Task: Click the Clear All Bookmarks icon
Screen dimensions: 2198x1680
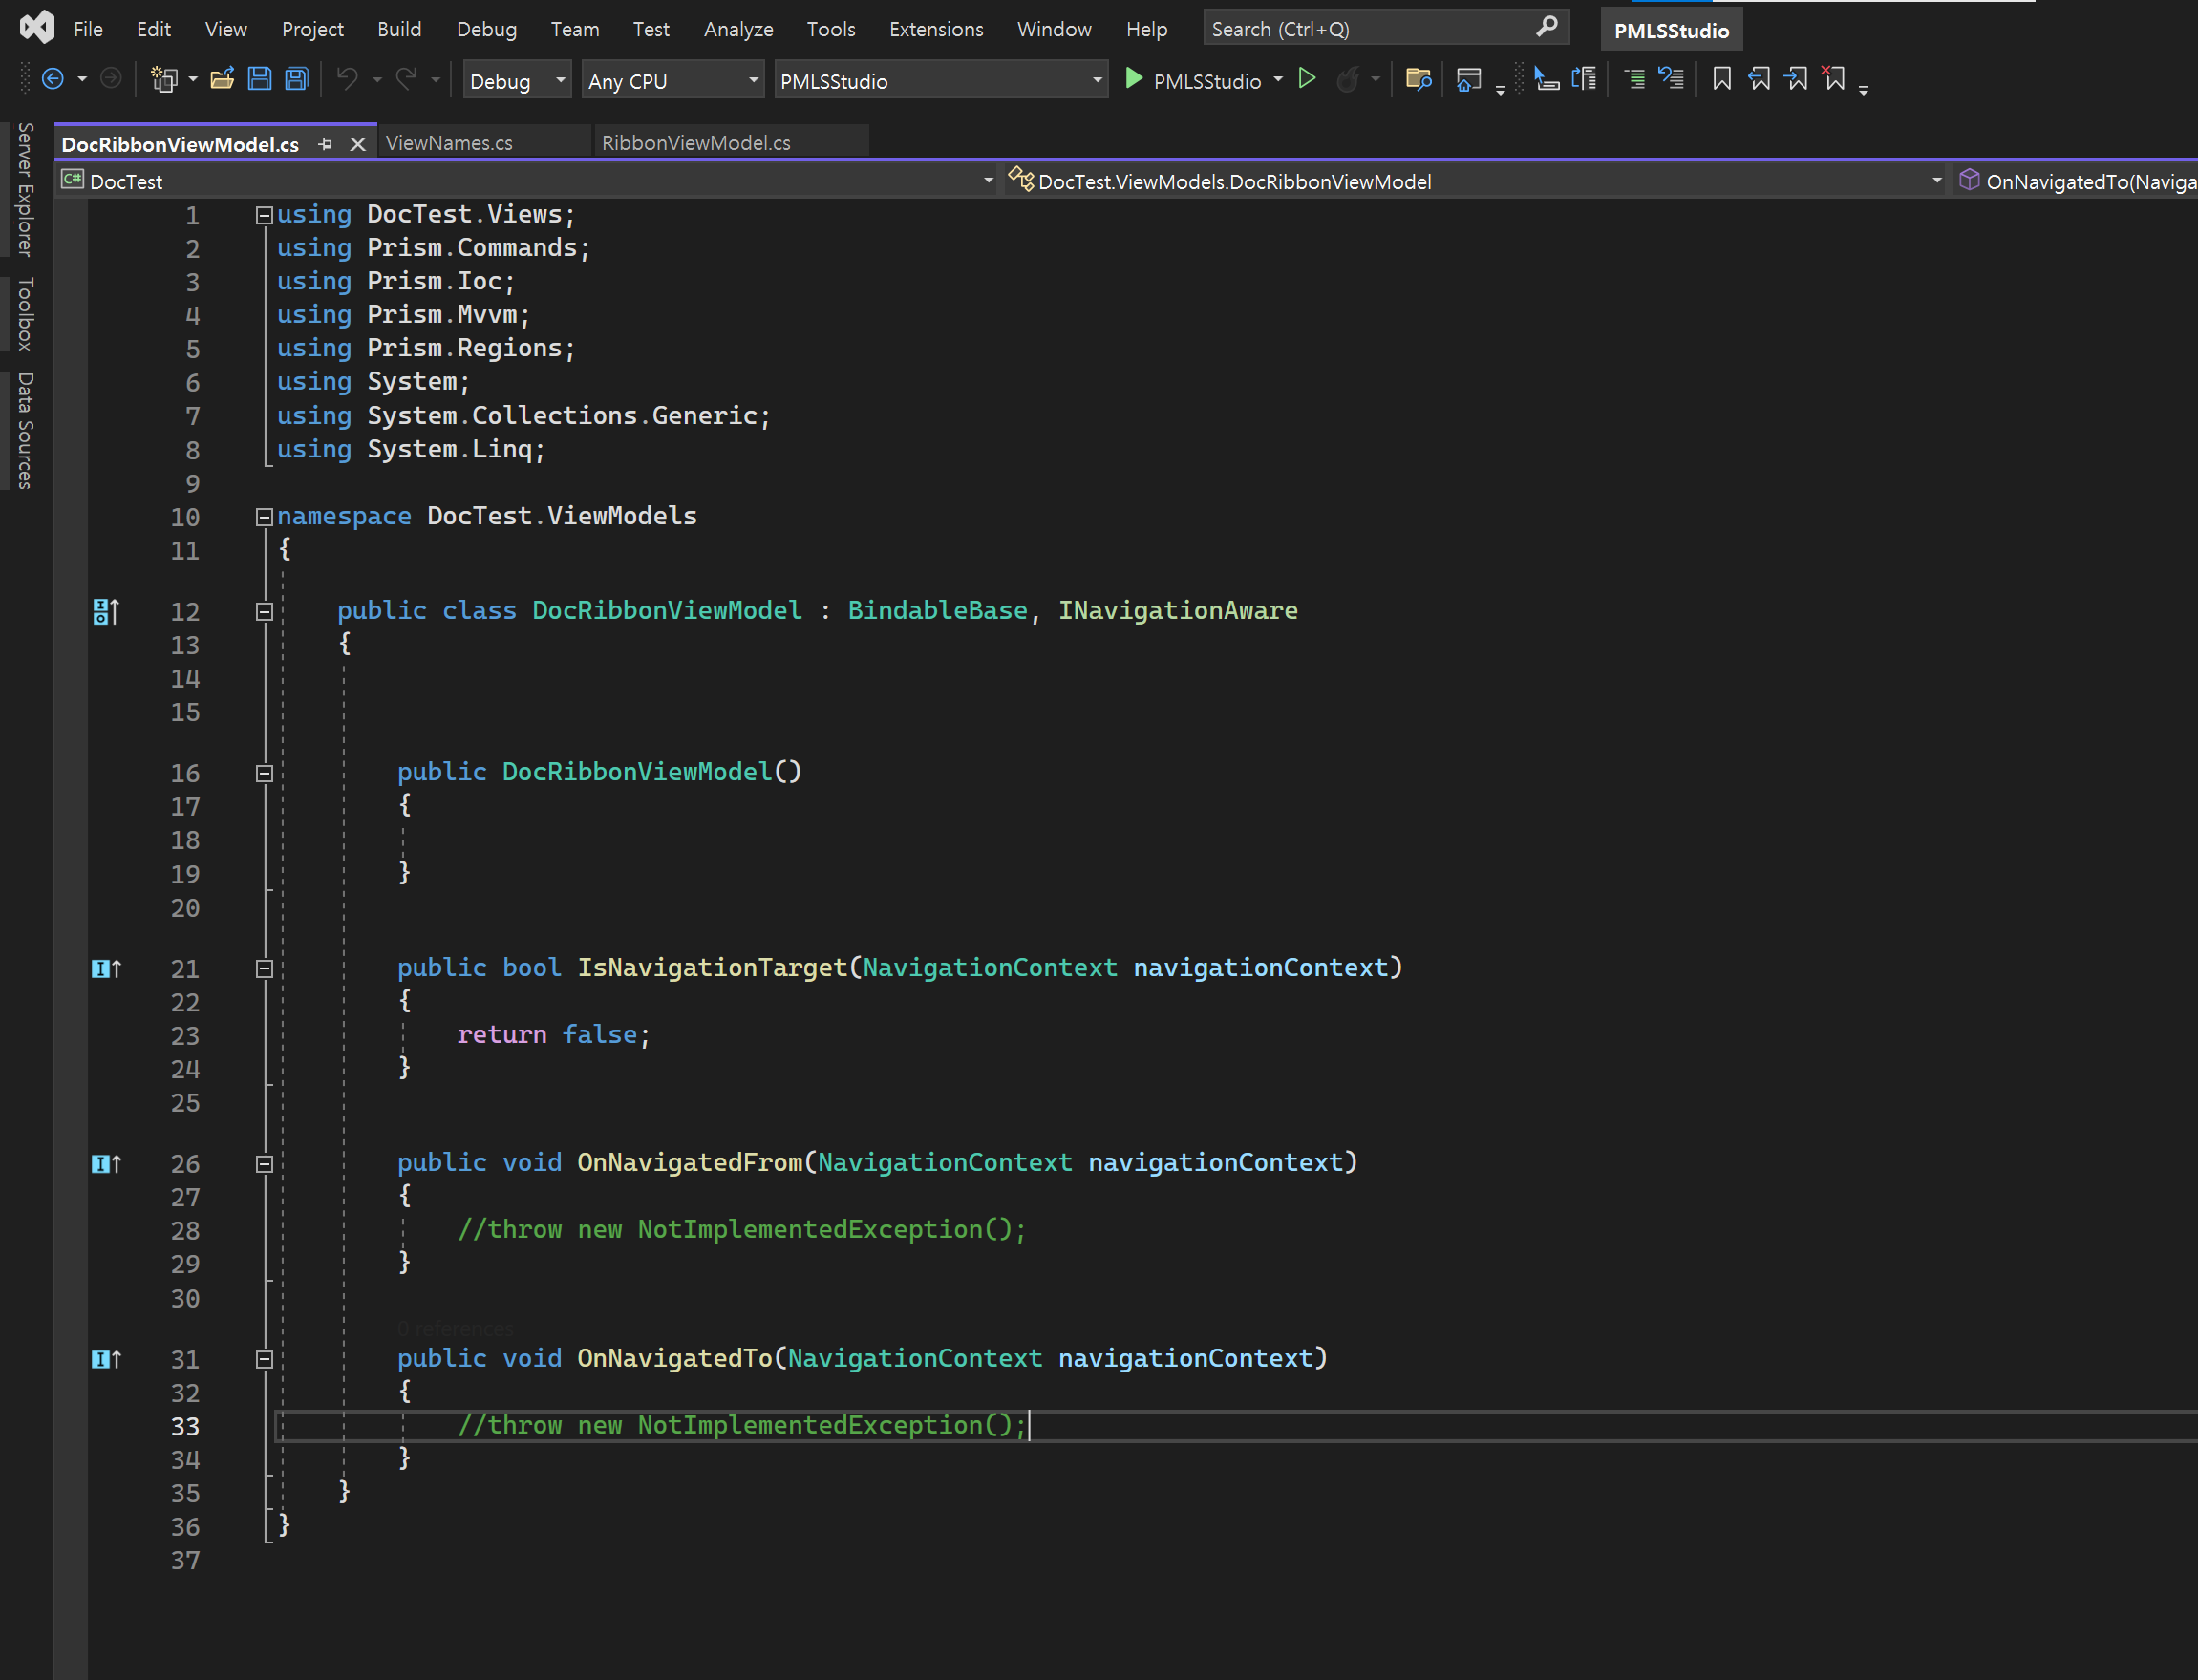Action: pos(1833,79)
